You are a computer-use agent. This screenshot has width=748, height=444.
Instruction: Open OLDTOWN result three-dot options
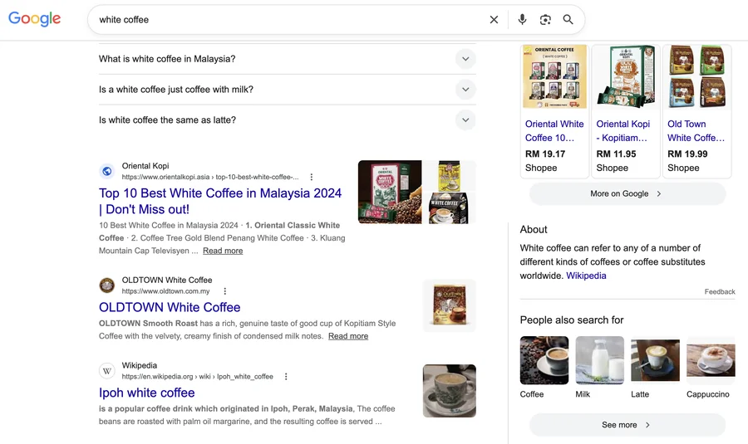tap(225, 291)
